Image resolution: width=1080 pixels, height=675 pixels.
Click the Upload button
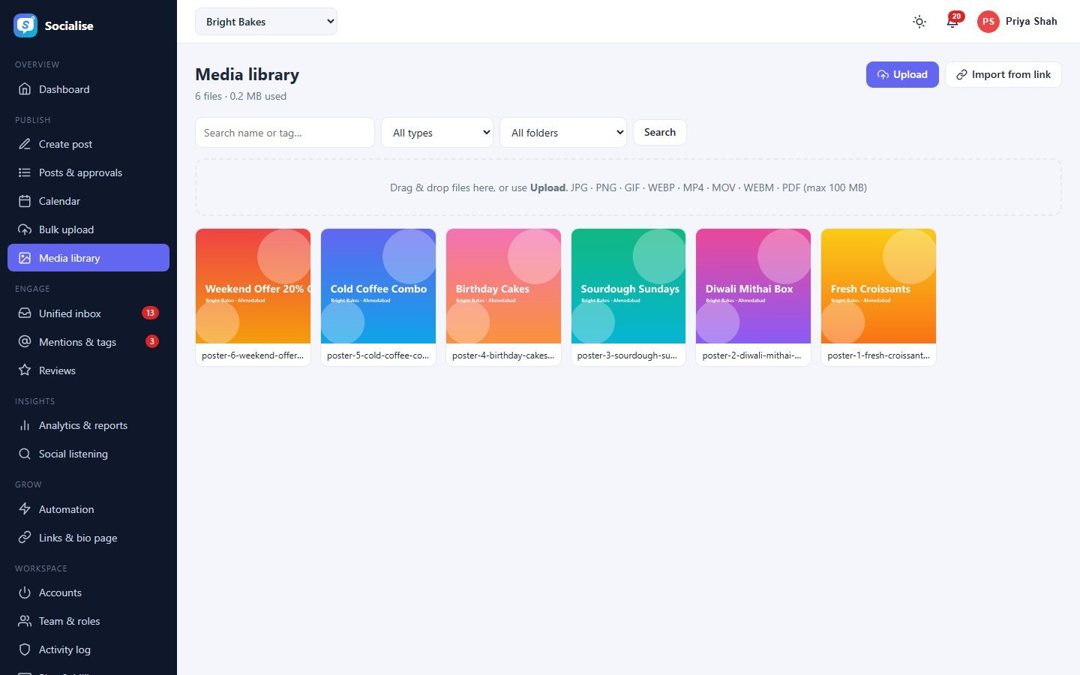902,74
